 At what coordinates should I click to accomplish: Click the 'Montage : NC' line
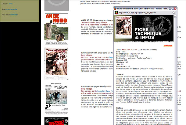(x=122, y=62)
